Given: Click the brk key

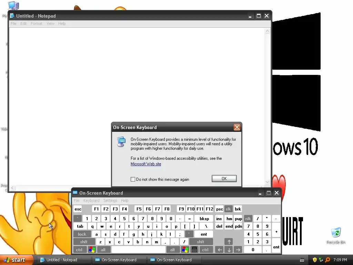Looking at the screenshot, I should point(238,209).
